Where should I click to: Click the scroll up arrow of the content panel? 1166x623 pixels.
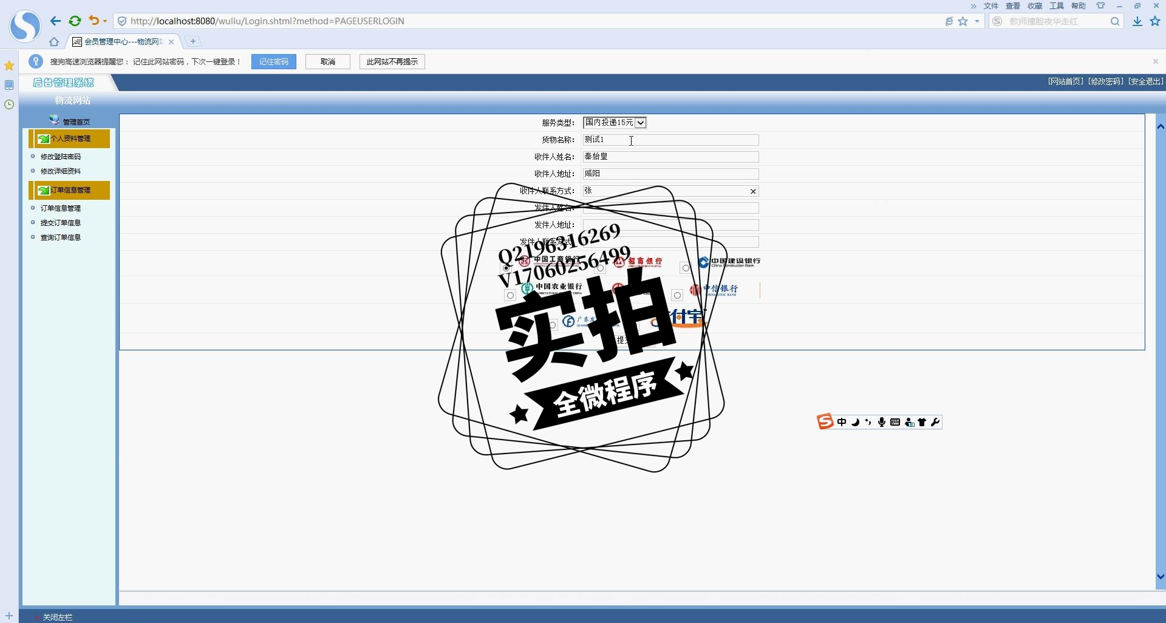1161,127
